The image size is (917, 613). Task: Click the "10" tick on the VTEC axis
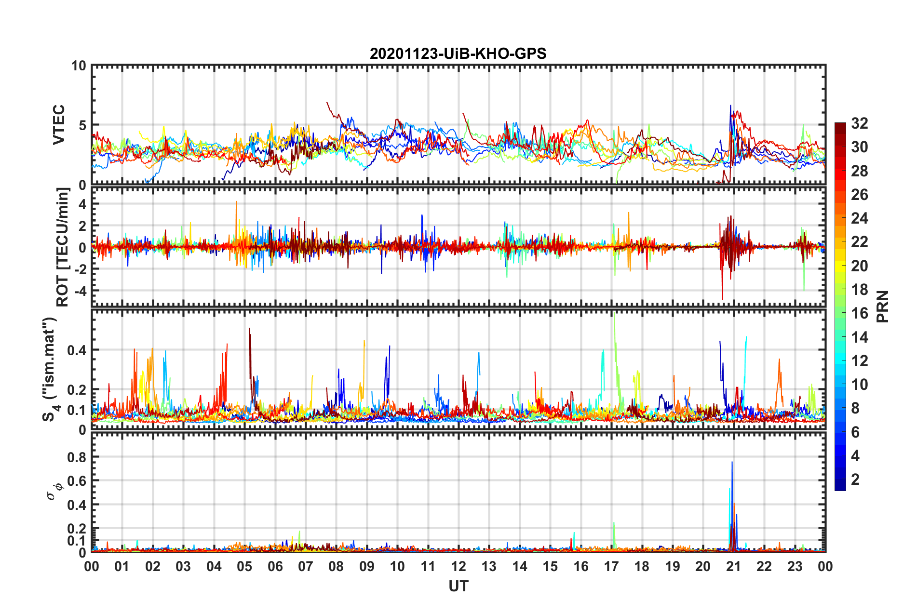coord(79,66)
